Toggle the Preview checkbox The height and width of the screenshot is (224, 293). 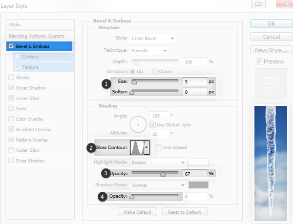coord(259,61)
